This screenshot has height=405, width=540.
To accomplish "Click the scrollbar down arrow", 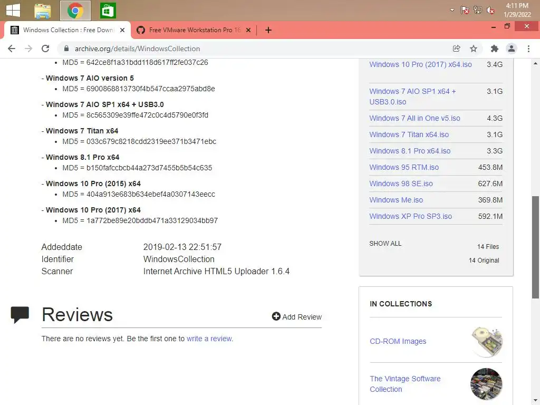I will tap(536, 401).
